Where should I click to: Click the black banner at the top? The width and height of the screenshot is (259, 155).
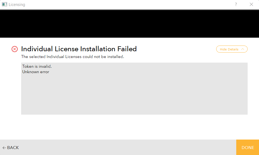point(129,24)
